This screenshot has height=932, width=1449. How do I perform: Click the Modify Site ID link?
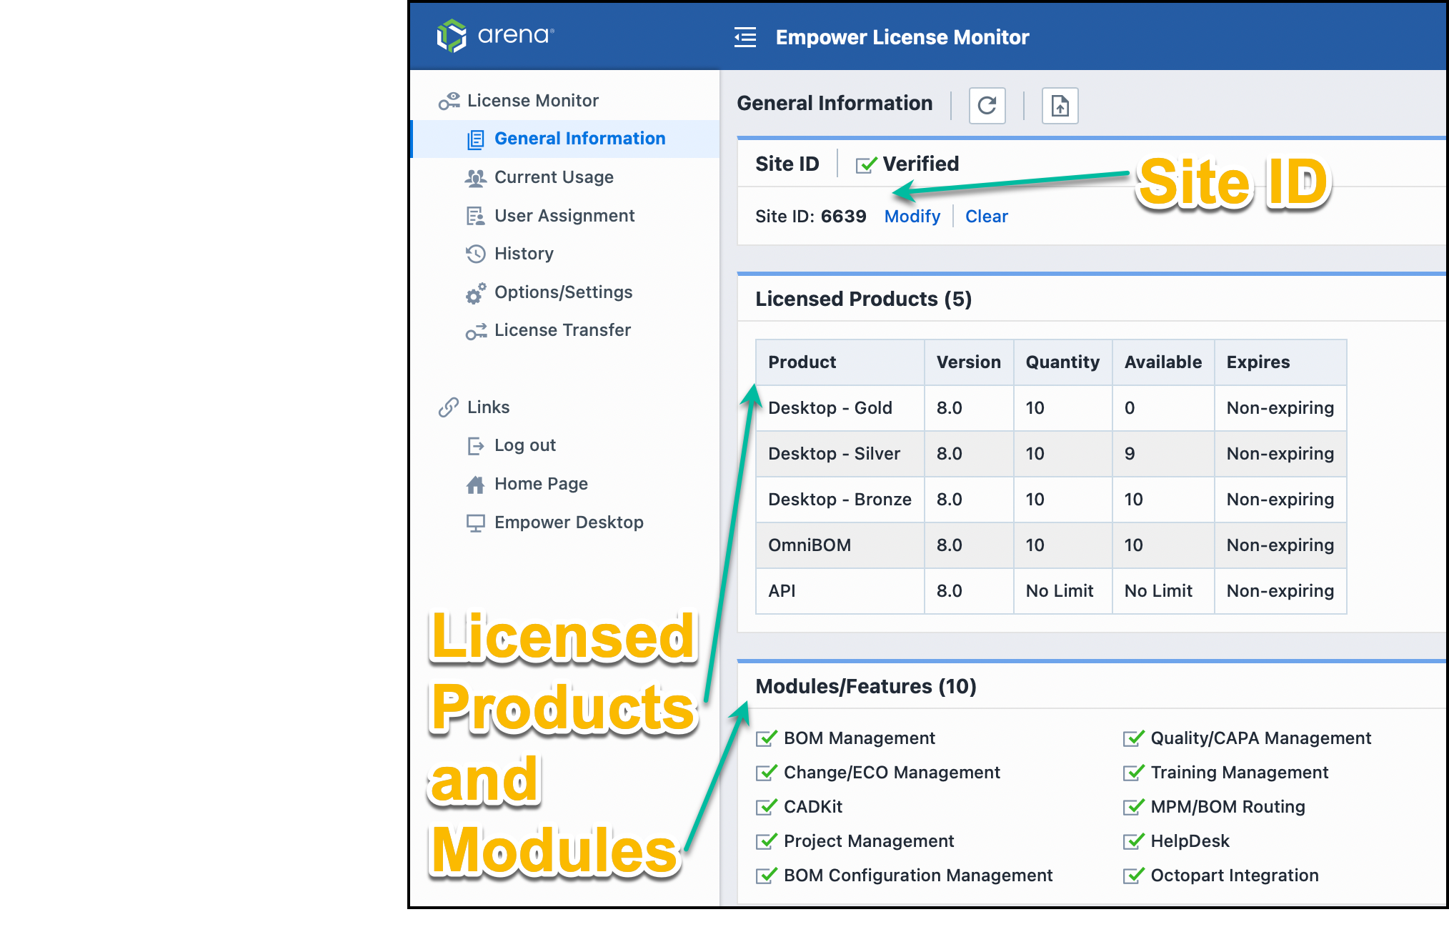912,217
